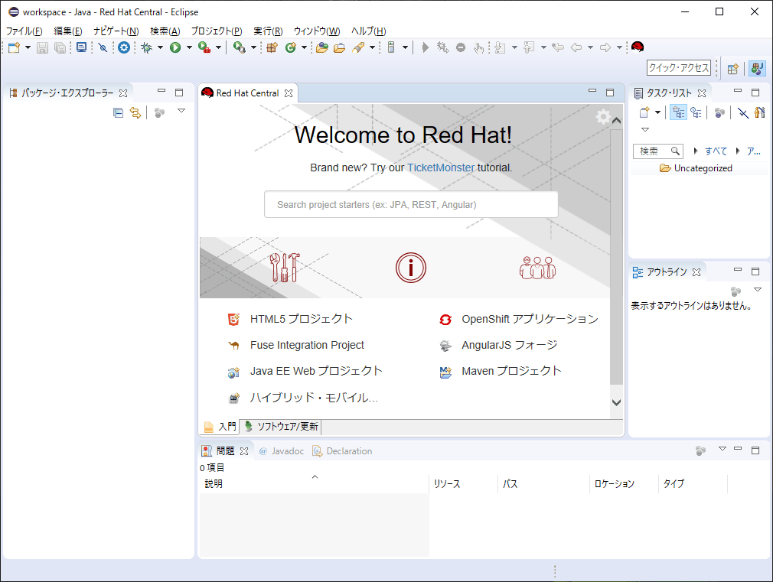Open the TicketMonster tutorial link
773x582 pixels.
pyautogui.click(x=440, y=167)
